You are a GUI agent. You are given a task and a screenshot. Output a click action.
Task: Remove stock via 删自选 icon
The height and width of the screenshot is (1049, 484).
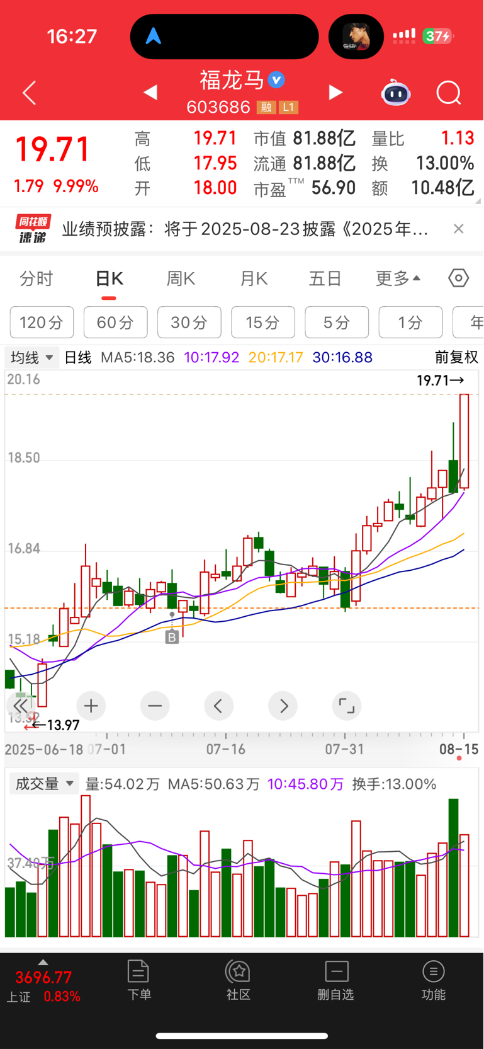336,980
